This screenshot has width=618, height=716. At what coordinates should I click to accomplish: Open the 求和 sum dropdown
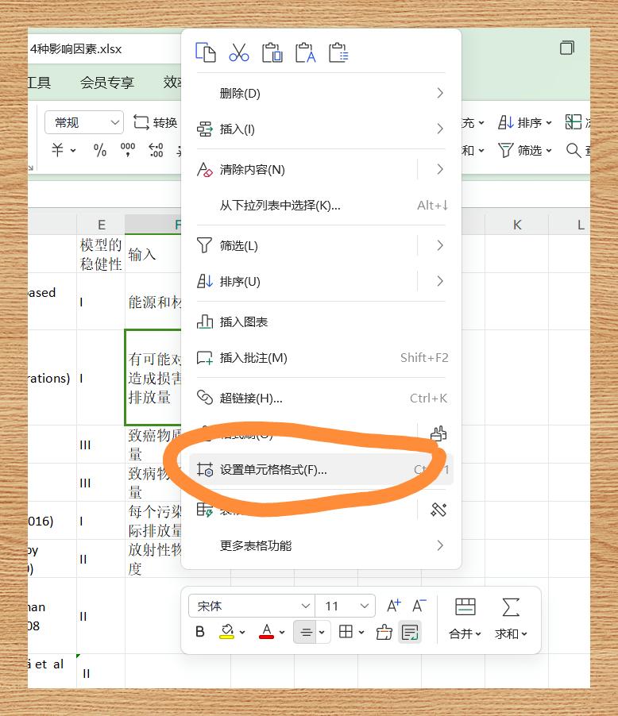[511, 633]
